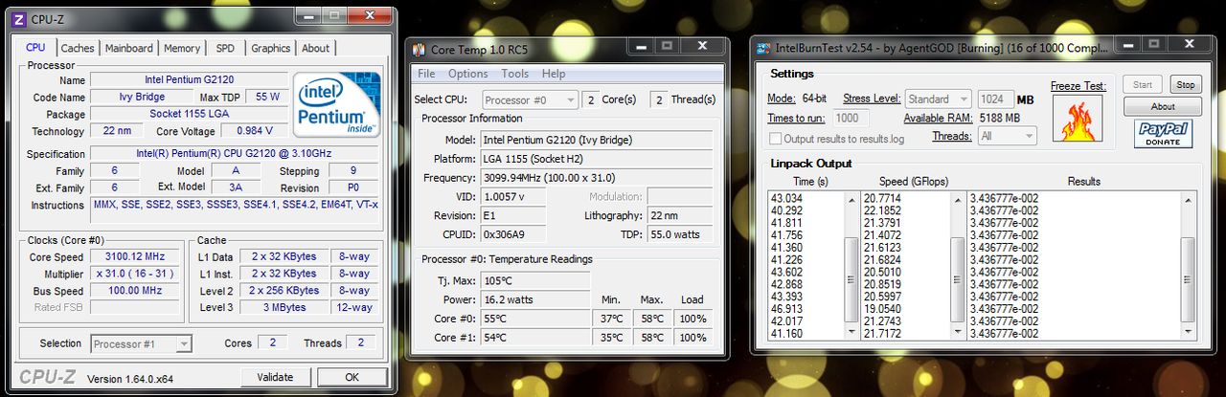1226x397 pixels.
Task: Minimize the CPU-Z window
Action: coord(308,14)
